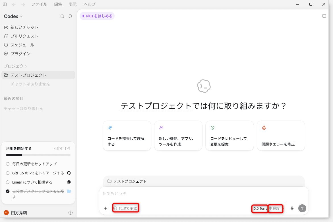Uncheck 自分のデスクトップにメモを残す item

point(8,191)
